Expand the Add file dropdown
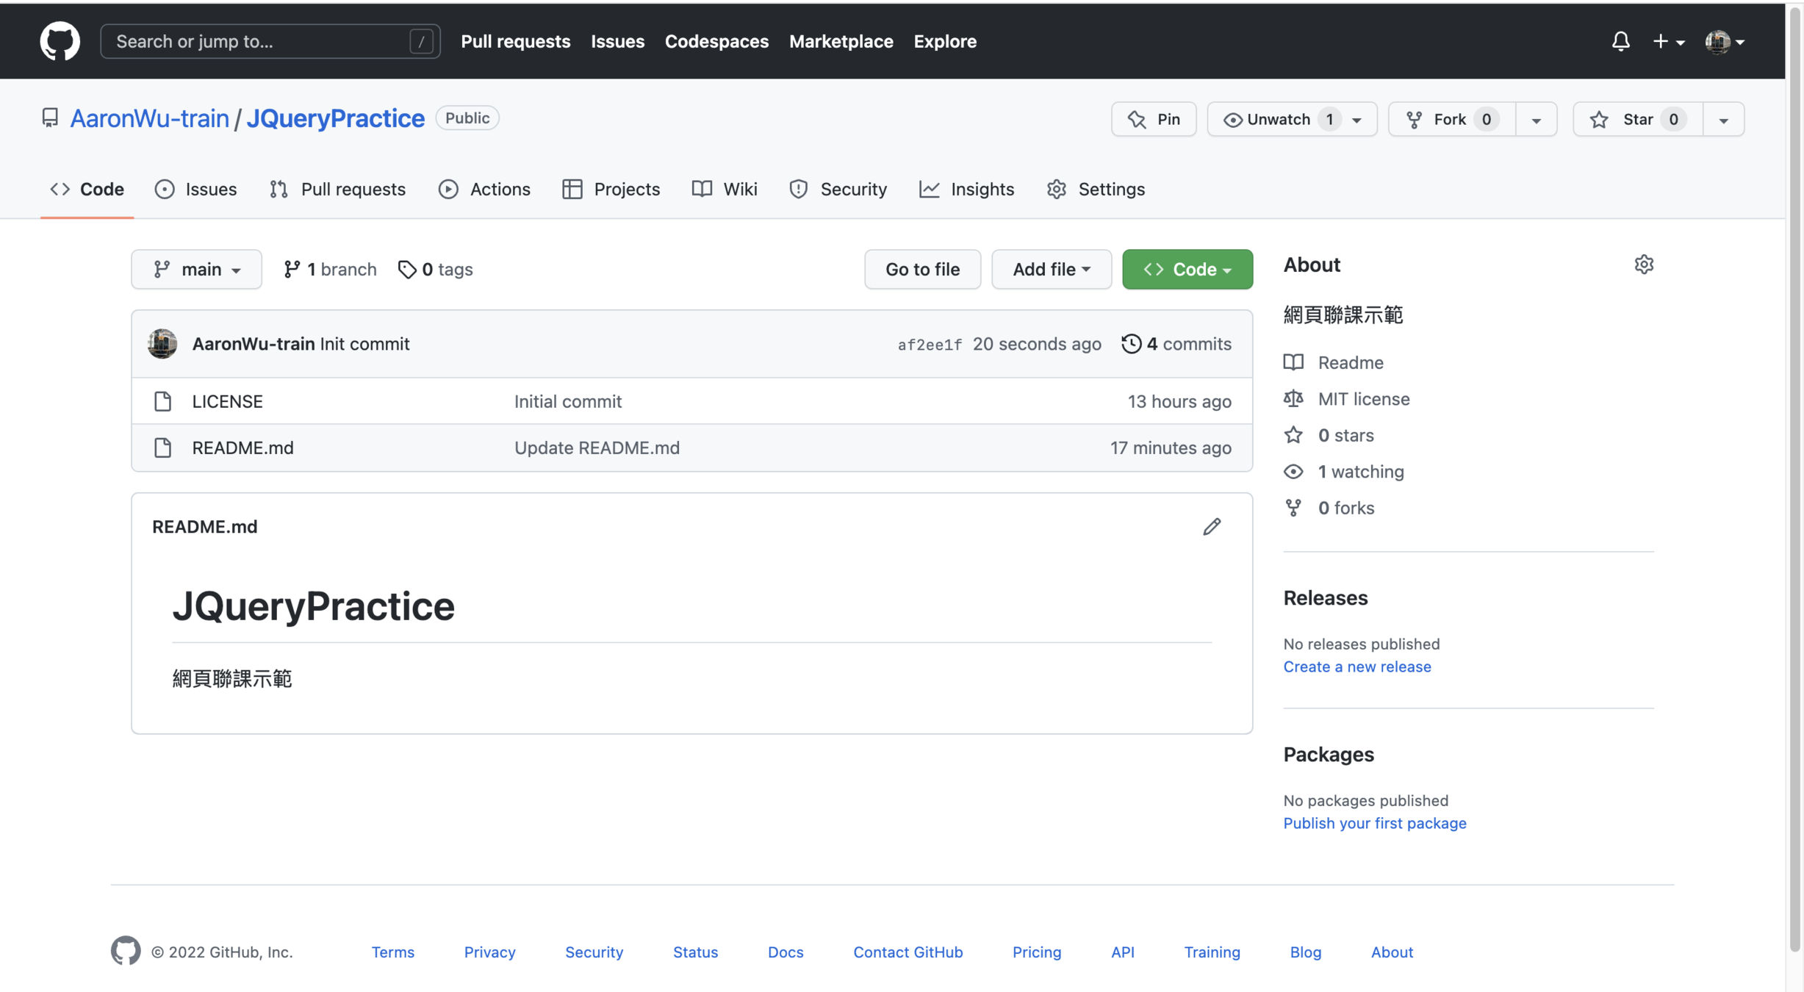This screenshot has width=1804, height=992. click(1051, 269)
